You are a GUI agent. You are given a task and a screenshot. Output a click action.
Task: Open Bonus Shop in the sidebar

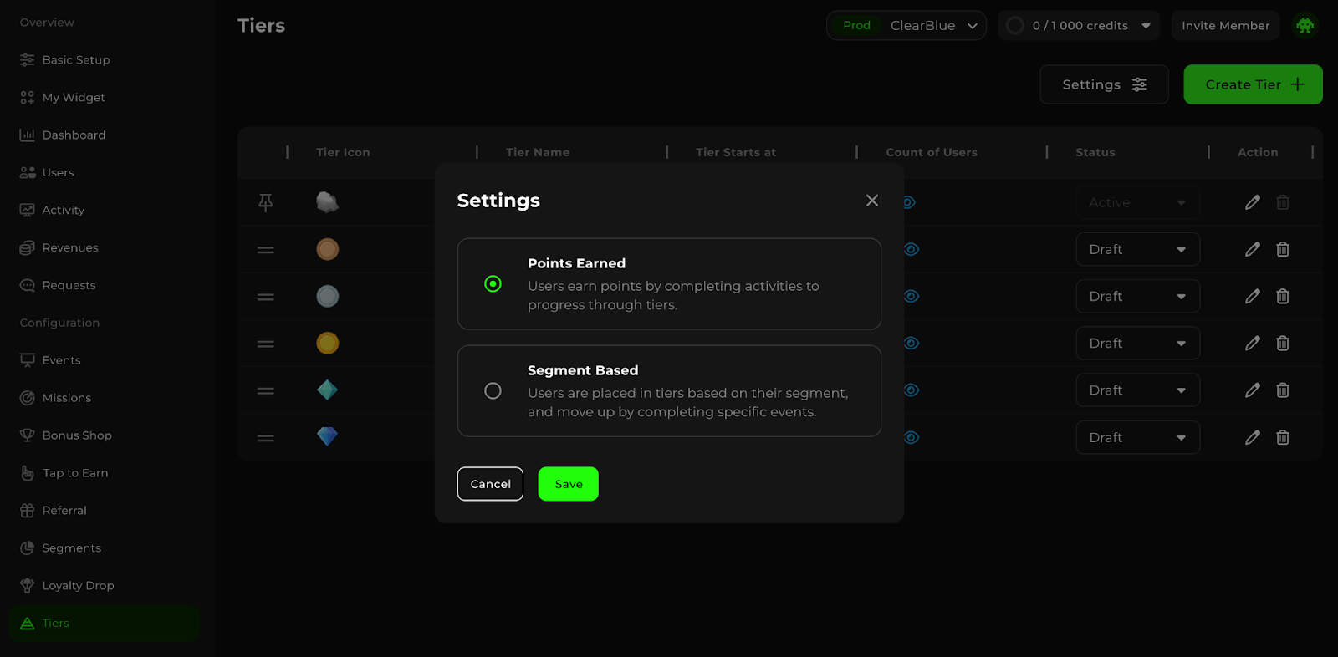click(77, 435)
